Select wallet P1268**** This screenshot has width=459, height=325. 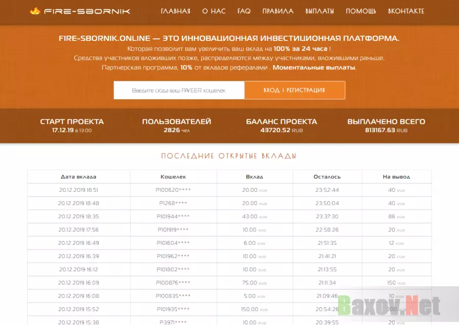pyautogui.click(x=173, y=203)
